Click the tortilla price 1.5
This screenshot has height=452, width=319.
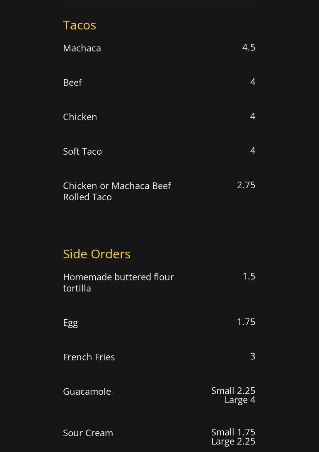pos(249,276)
